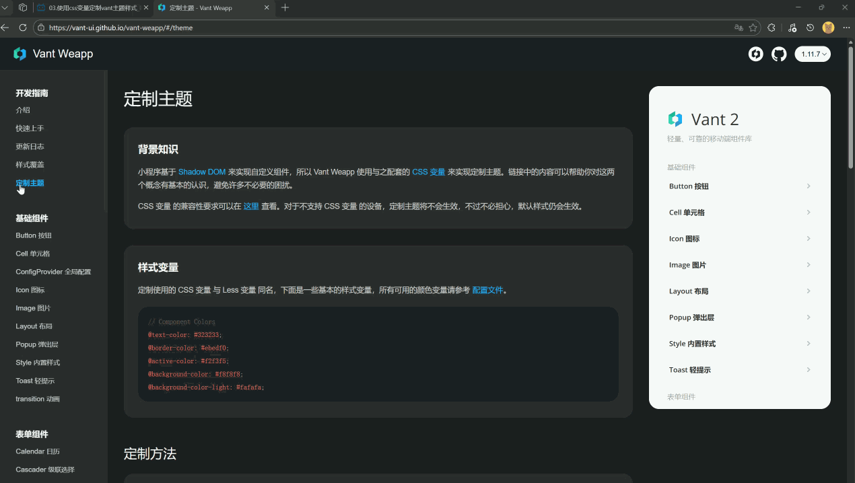Click the scrollbar up arrow
Image resolution: width=855 pixels, height=483 pixels.
[x=851, y=42]
